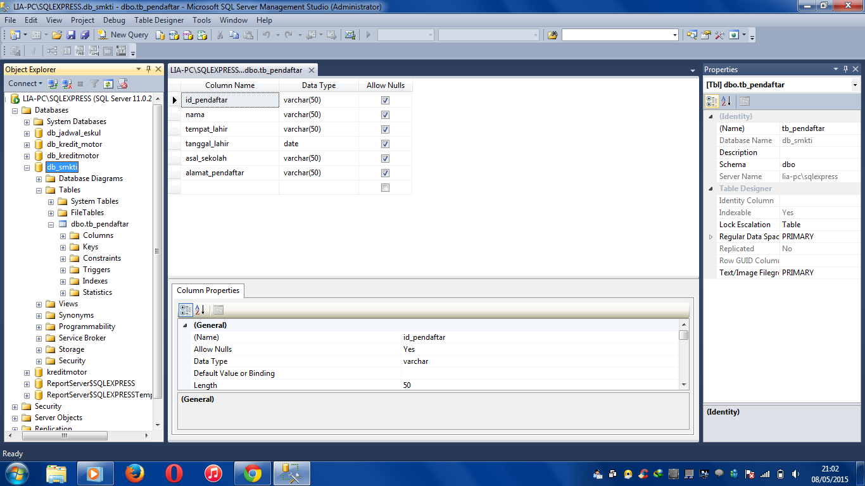Expand the db_jadwal_eskul database node
865x486 pixels.
27,133
